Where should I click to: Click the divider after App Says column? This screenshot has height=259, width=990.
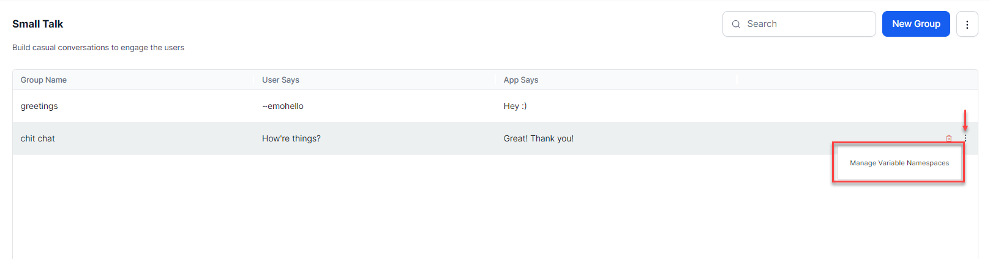tap(736, 80)
